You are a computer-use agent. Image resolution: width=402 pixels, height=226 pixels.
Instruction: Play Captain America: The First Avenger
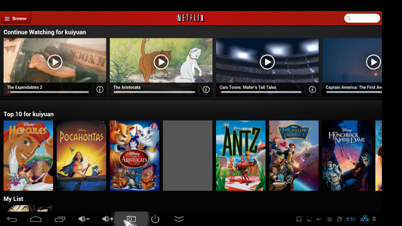point(373,62)
